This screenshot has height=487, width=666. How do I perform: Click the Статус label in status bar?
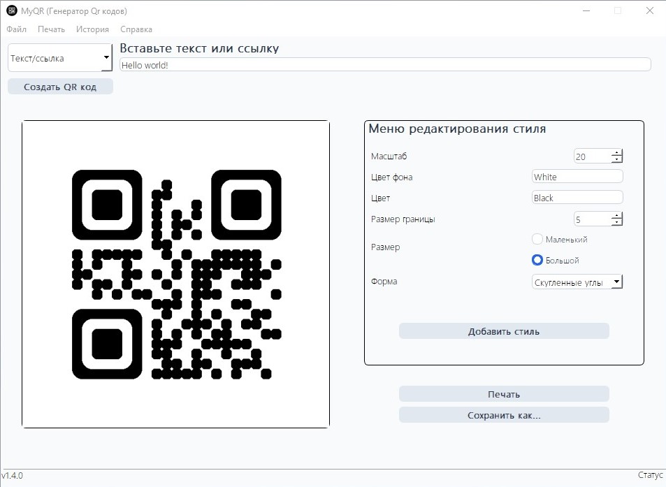click(651, 474)
